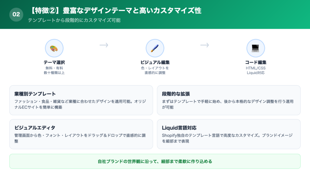Select the コード編集 step label

256,62
